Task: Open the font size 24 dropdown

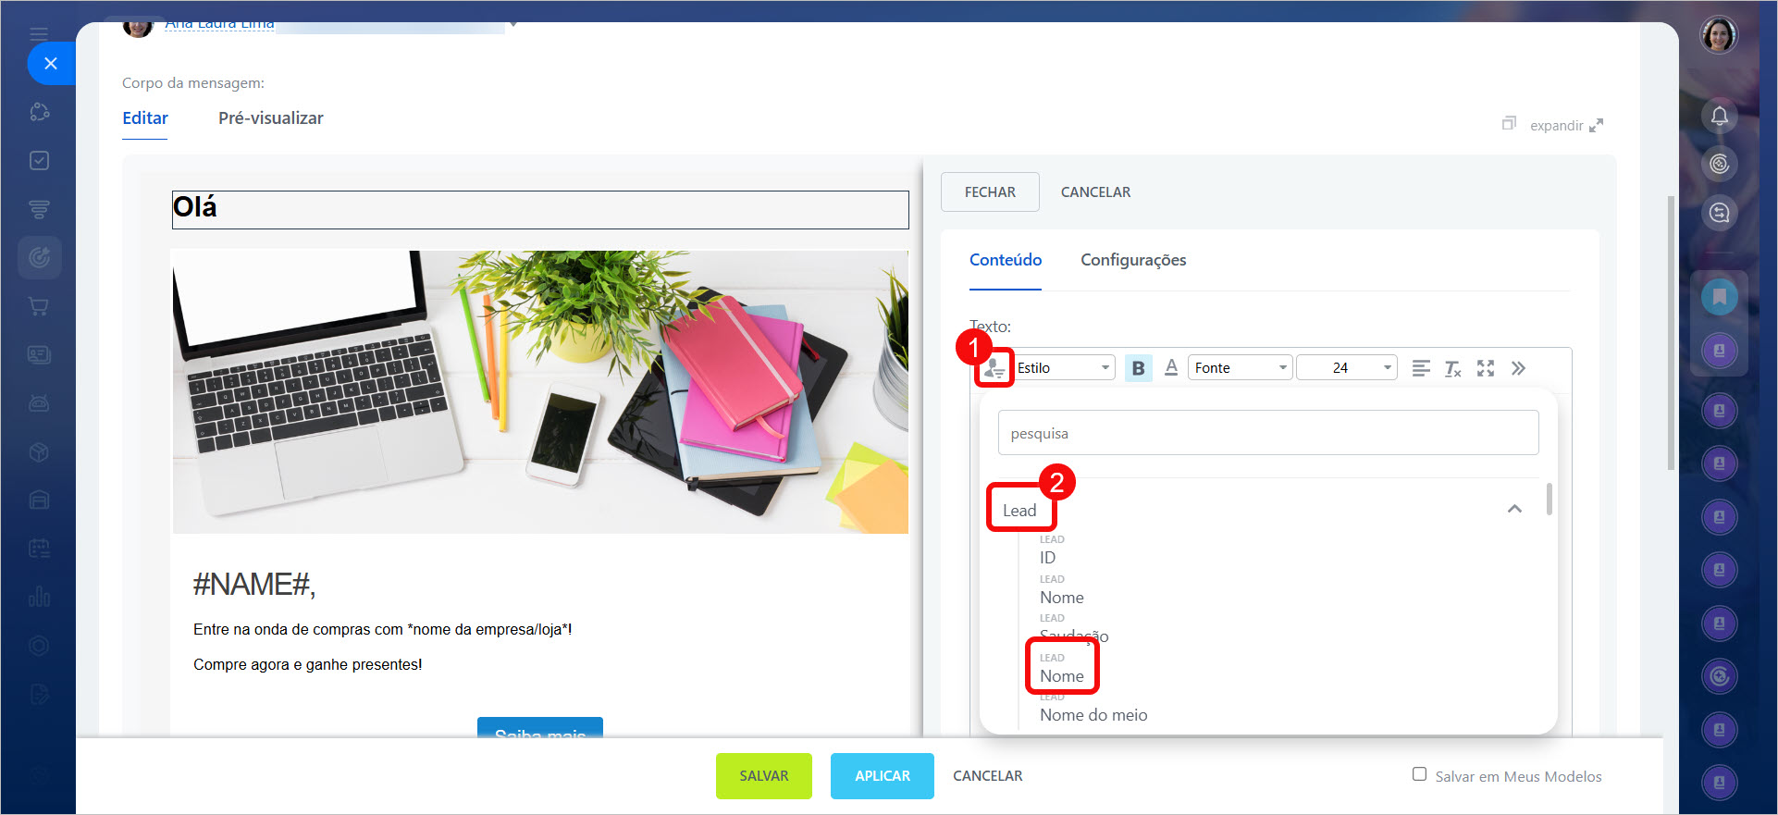Action: click(x=1346, y=368)
